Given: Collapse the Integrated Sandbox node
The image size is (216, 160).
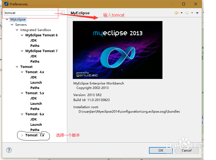Looking at the screenshot, I should pos(17,30).
